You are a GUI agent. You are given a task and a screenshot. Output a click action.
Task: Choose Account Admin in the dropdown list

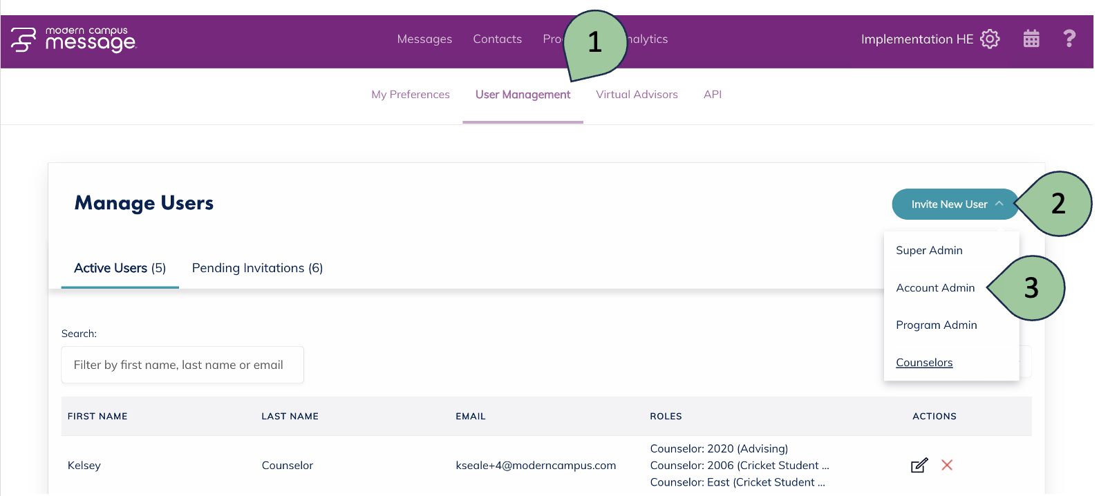click(935, 288)
